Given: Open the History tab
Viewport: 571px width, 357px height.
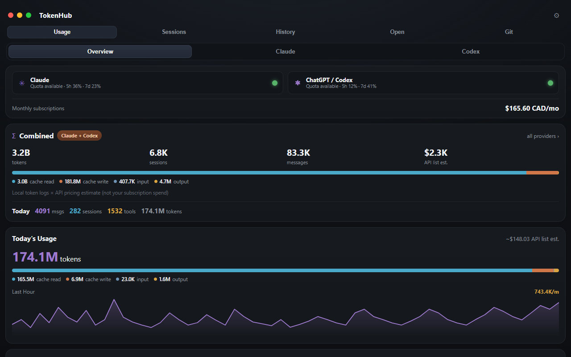Looking at the screenshot, I should point(285,32).
